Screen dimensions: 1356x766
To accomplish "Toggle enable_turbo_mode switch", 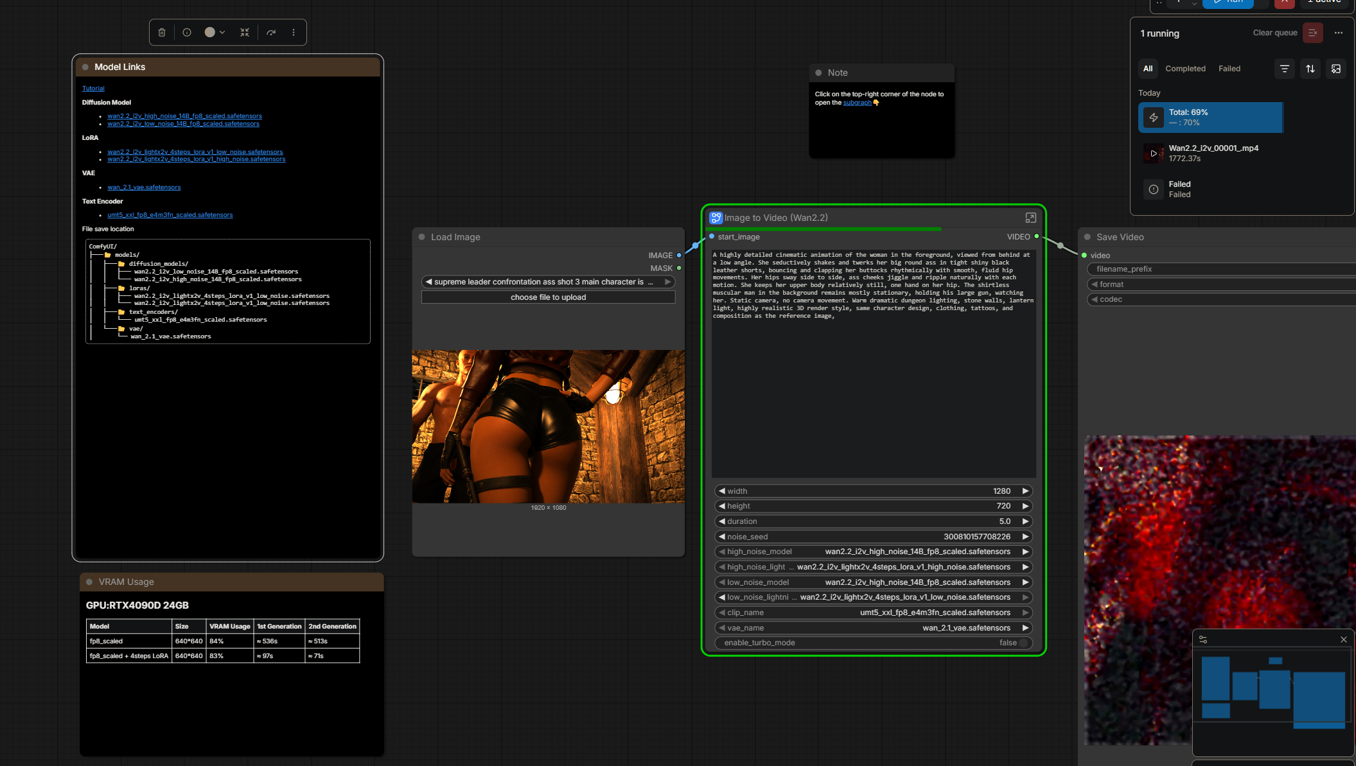I will pos(1023,643).
